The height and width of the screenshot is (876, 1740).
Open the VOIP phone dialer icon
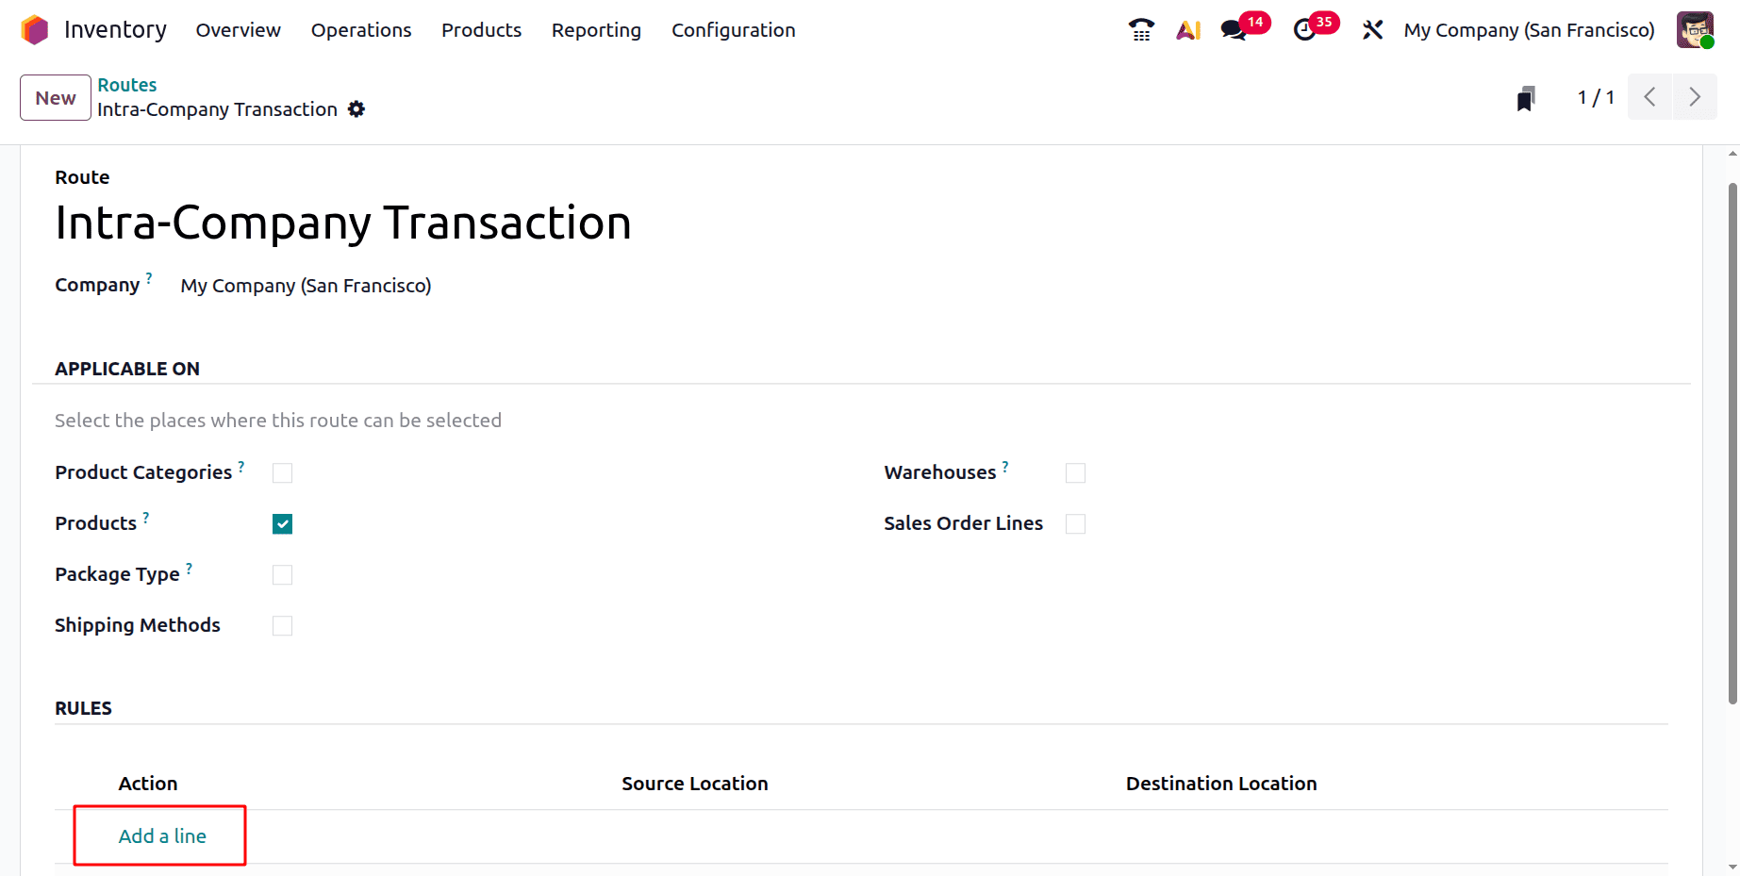coord(1141,29)
